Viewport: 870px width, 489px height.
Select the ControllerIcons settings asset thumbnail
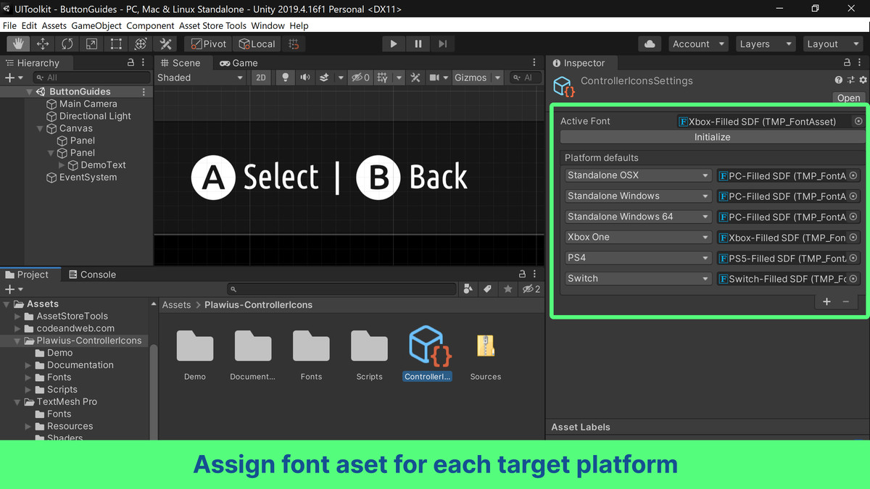[427, 346]
